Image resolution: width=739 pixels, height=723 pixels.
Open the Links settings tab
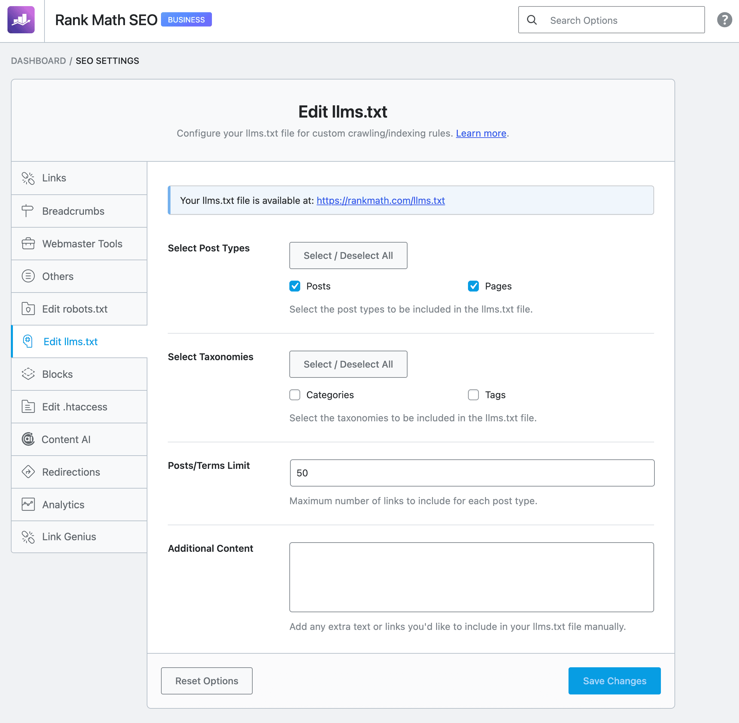point(79,178)
